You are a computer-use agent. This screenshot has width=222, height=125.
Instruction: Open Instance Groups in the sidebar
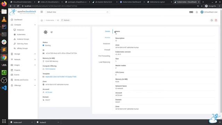[23, 39]
